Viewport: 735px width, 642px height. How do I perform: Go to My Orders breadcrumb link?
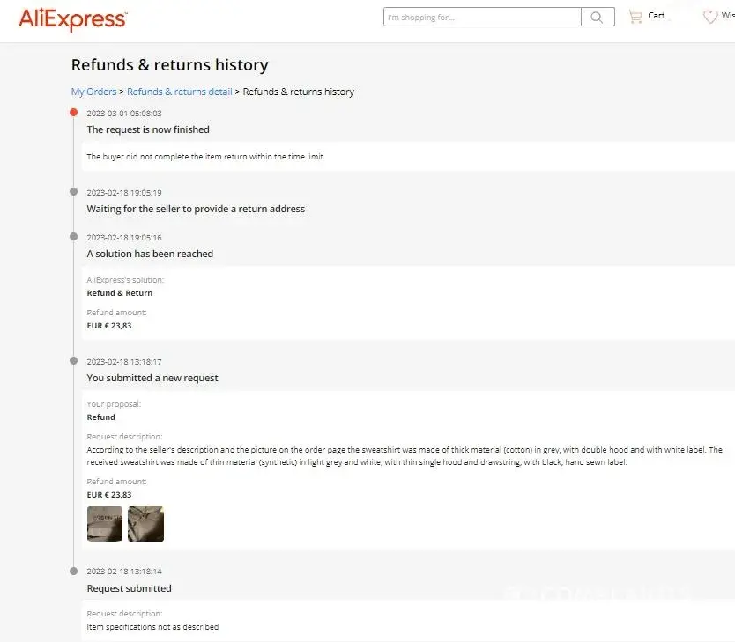pyautogui.click(x=93, y=92)
